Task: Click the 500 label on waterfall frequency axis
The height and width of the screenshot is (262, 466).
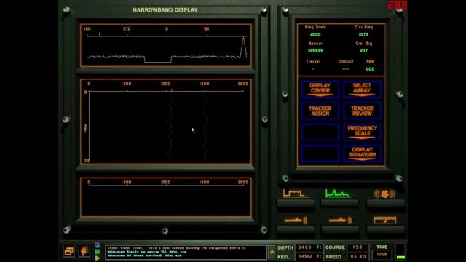Action: 127,84
